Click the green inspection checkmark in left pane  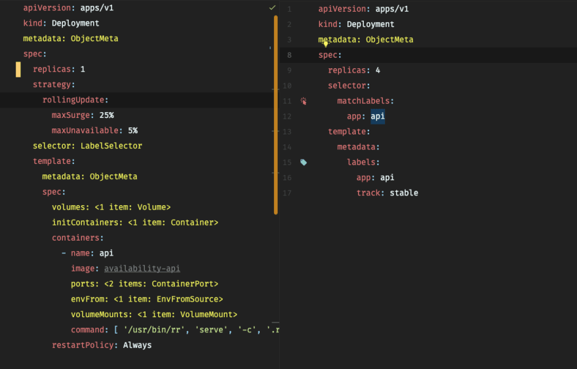[x=272, y=7]
